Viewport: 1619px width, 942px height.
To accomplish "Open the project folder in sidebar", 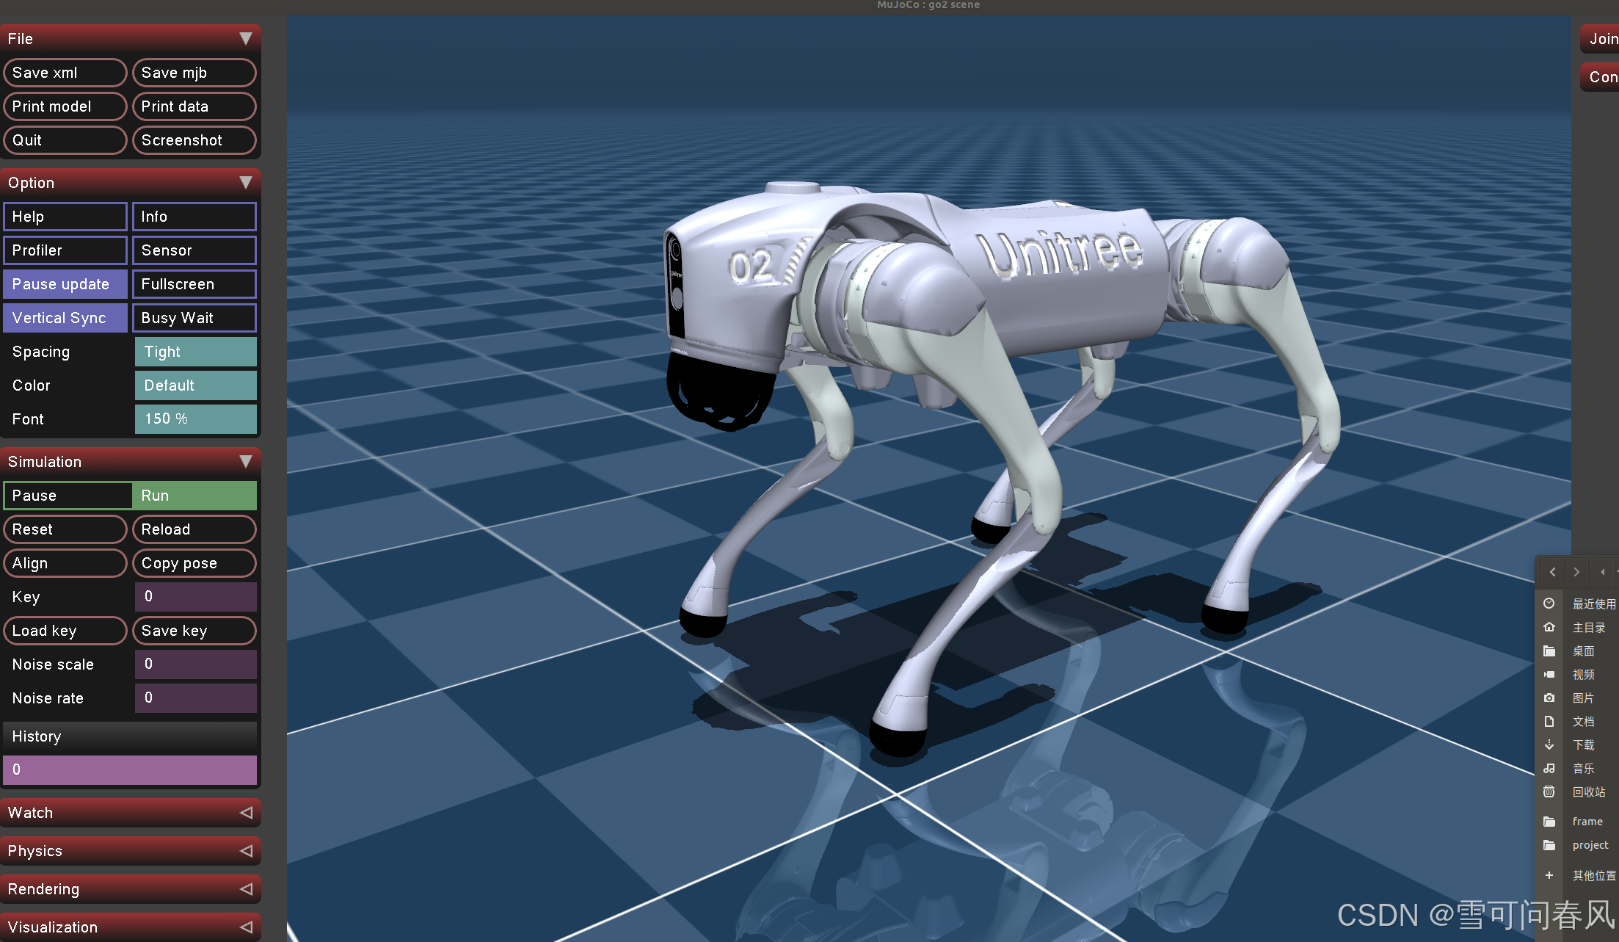I will [1590, 845].
